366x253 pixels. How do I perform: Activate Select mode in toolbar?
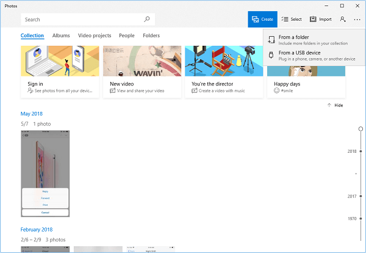point(292,20)
